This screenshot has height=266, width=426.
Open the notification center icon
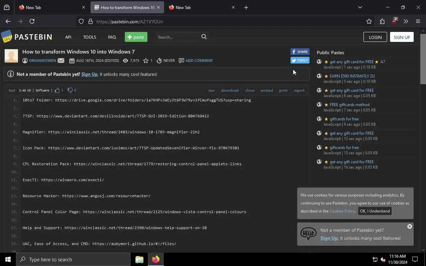pos(415,259)
